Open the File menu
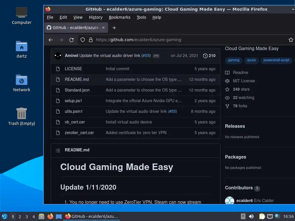Viewport: 295px width, 221px height. pyautogui.click(x=50, y=17)
